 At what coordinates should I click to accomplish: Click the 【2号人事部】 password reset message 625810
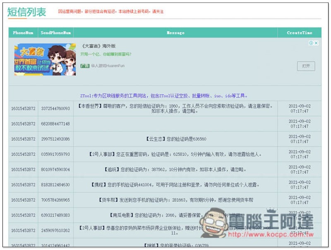175,154
